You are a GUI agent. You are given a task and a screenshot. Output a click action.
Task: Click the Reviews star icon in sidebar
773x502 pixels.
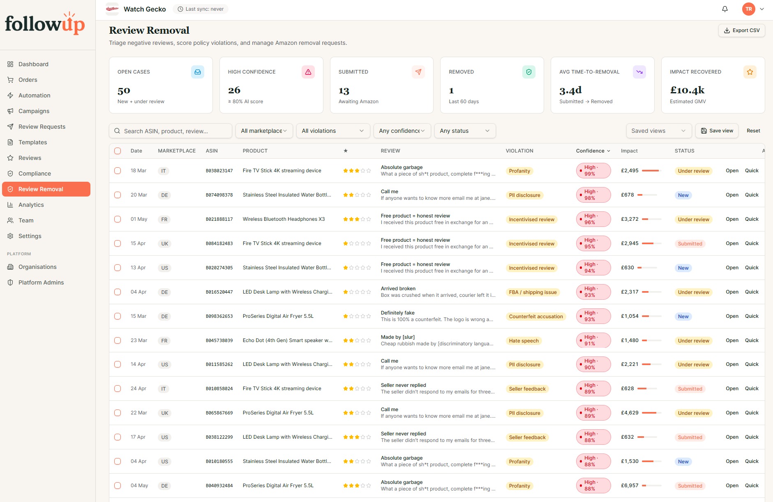click(10, 158)
